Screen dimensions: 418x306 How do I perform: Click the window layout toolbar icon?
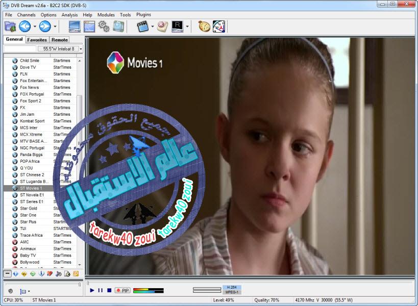89,27
